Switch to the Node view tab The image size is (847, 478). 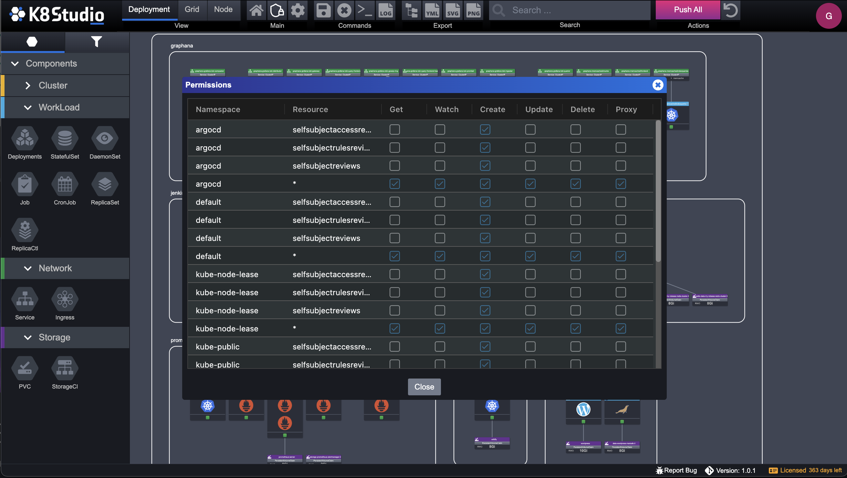click(223, 10)
